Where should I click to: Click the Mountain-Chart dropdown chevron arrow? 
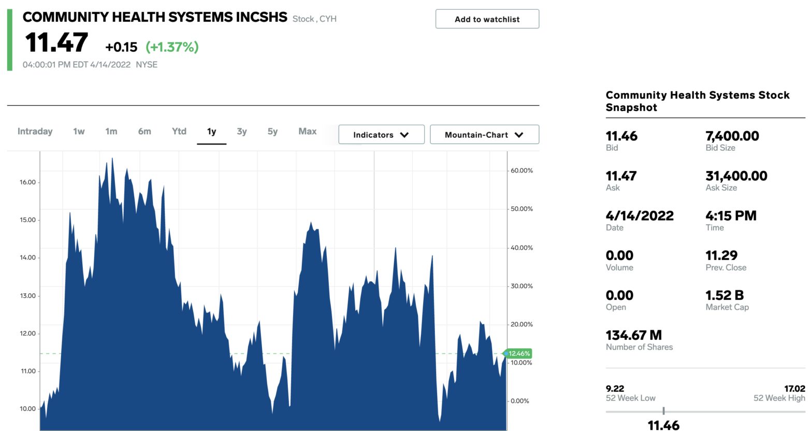click(x=519, y=135)
